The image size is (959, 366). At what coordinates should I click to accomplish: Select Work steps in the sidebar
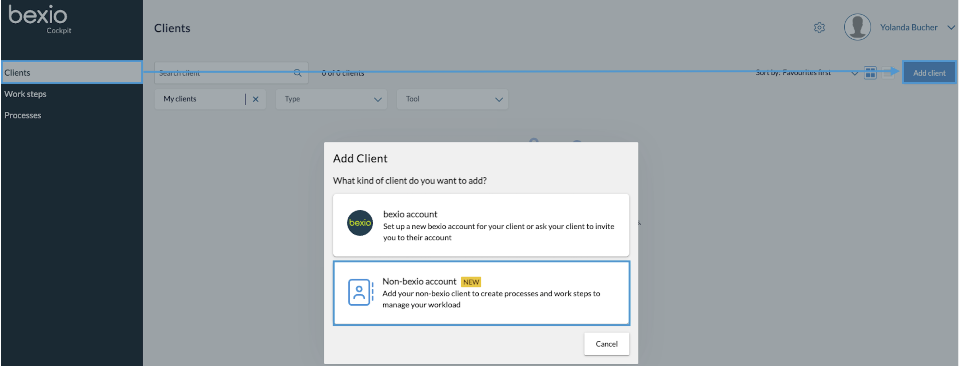click(25, 94)
